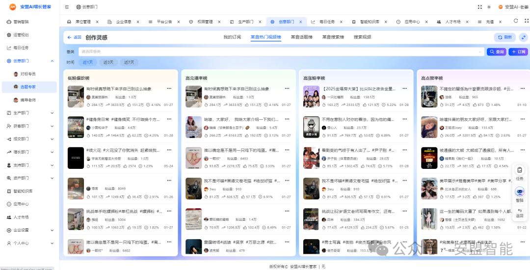Open 营销智脑 in the sidebar
Viewport: 530px width, 270px height.
coord(22,22)
